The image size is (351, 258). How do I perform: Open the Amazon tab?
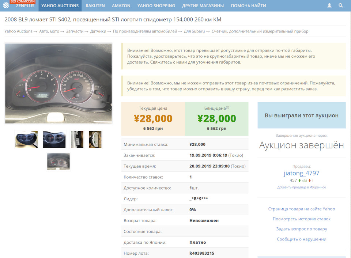121,5
